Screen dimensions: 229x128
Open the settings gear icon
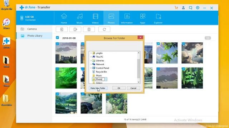[198, 8]
